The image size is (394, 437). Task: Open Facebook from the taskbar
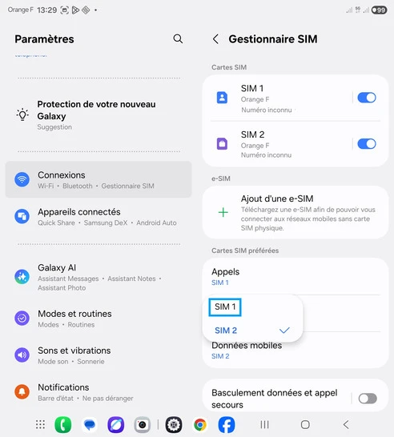[x=226, y=425]
